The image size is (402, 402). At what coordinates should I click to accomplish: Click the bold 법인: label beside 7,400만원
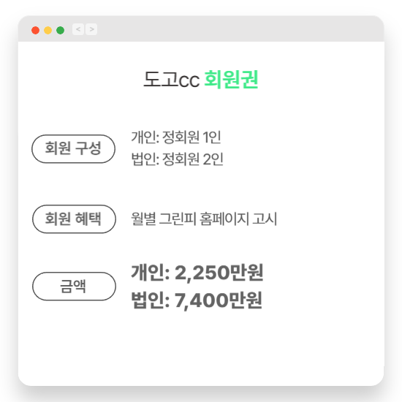[151, 300]
